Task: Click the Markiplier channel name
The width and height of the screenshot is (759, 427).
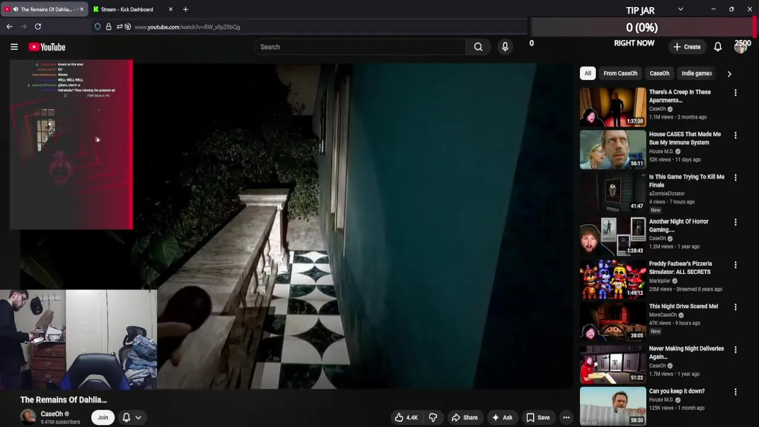Action: coord(660,281)
